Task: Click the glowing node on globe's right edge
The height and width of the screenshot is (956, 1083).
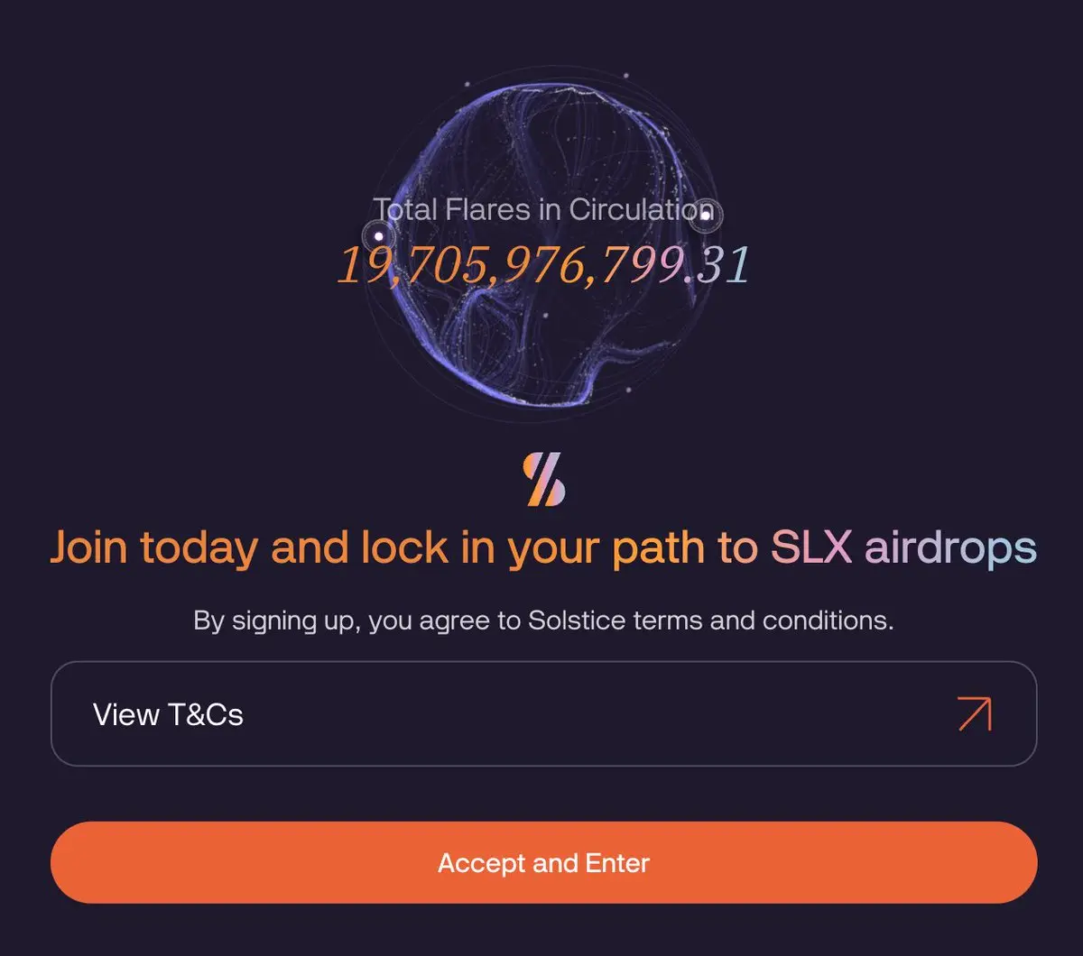Action: (x=705, y=215)
